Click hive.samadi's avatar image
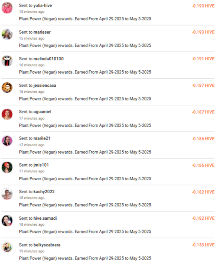Image resolution: width=217 pixels, height=264 pixels. tap(7, 220)
